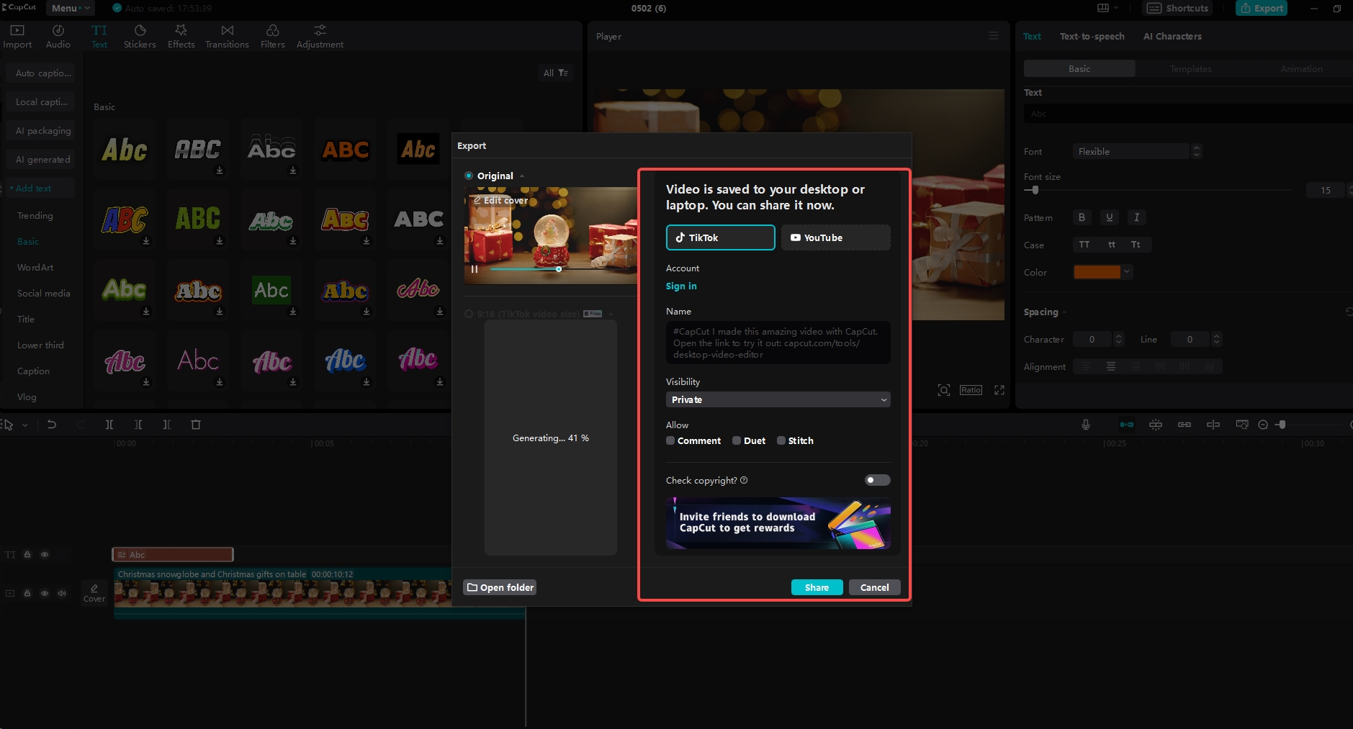Open the Visibility dropdown set to Private
The width and height of the screenshot is (1353, 729).
777,399
